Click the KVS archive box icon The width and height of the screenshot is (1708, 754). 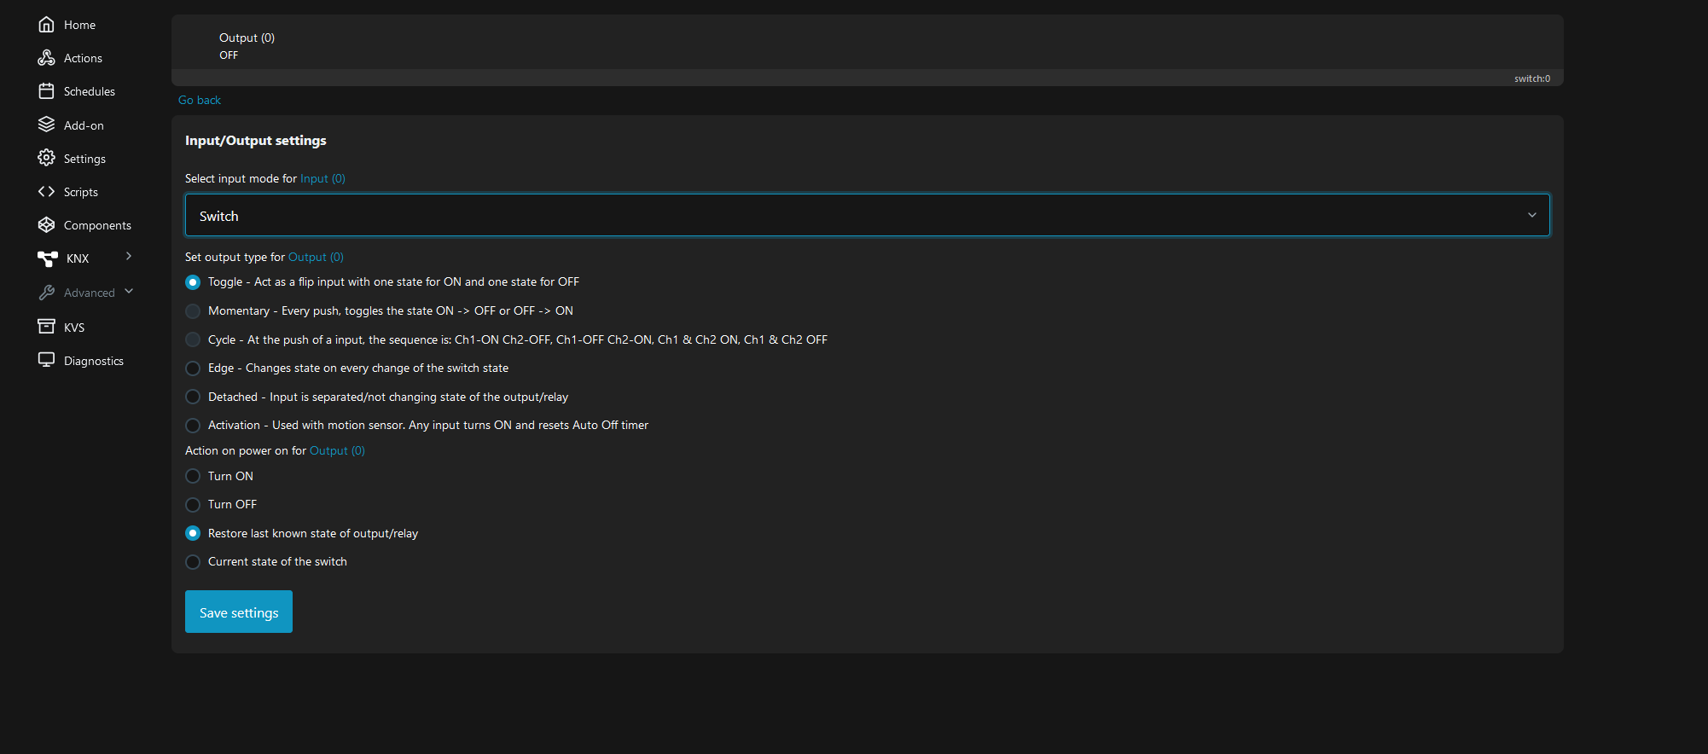[x=46, y=327]
